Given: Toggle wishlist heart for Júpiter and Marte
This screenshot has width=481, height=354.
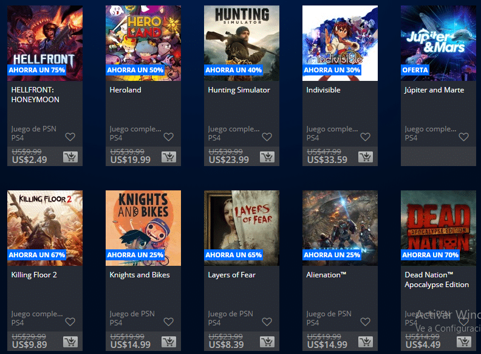Looking at the screenshot, I should [464, 137].
